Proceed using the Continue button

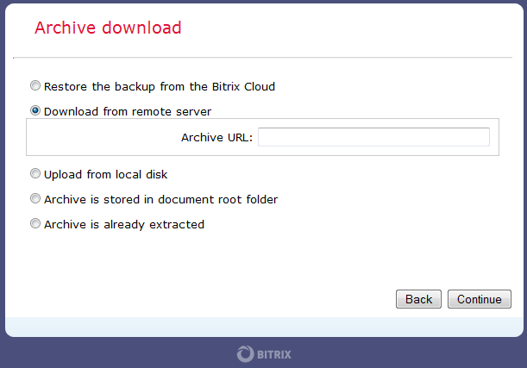coord(480,299)
